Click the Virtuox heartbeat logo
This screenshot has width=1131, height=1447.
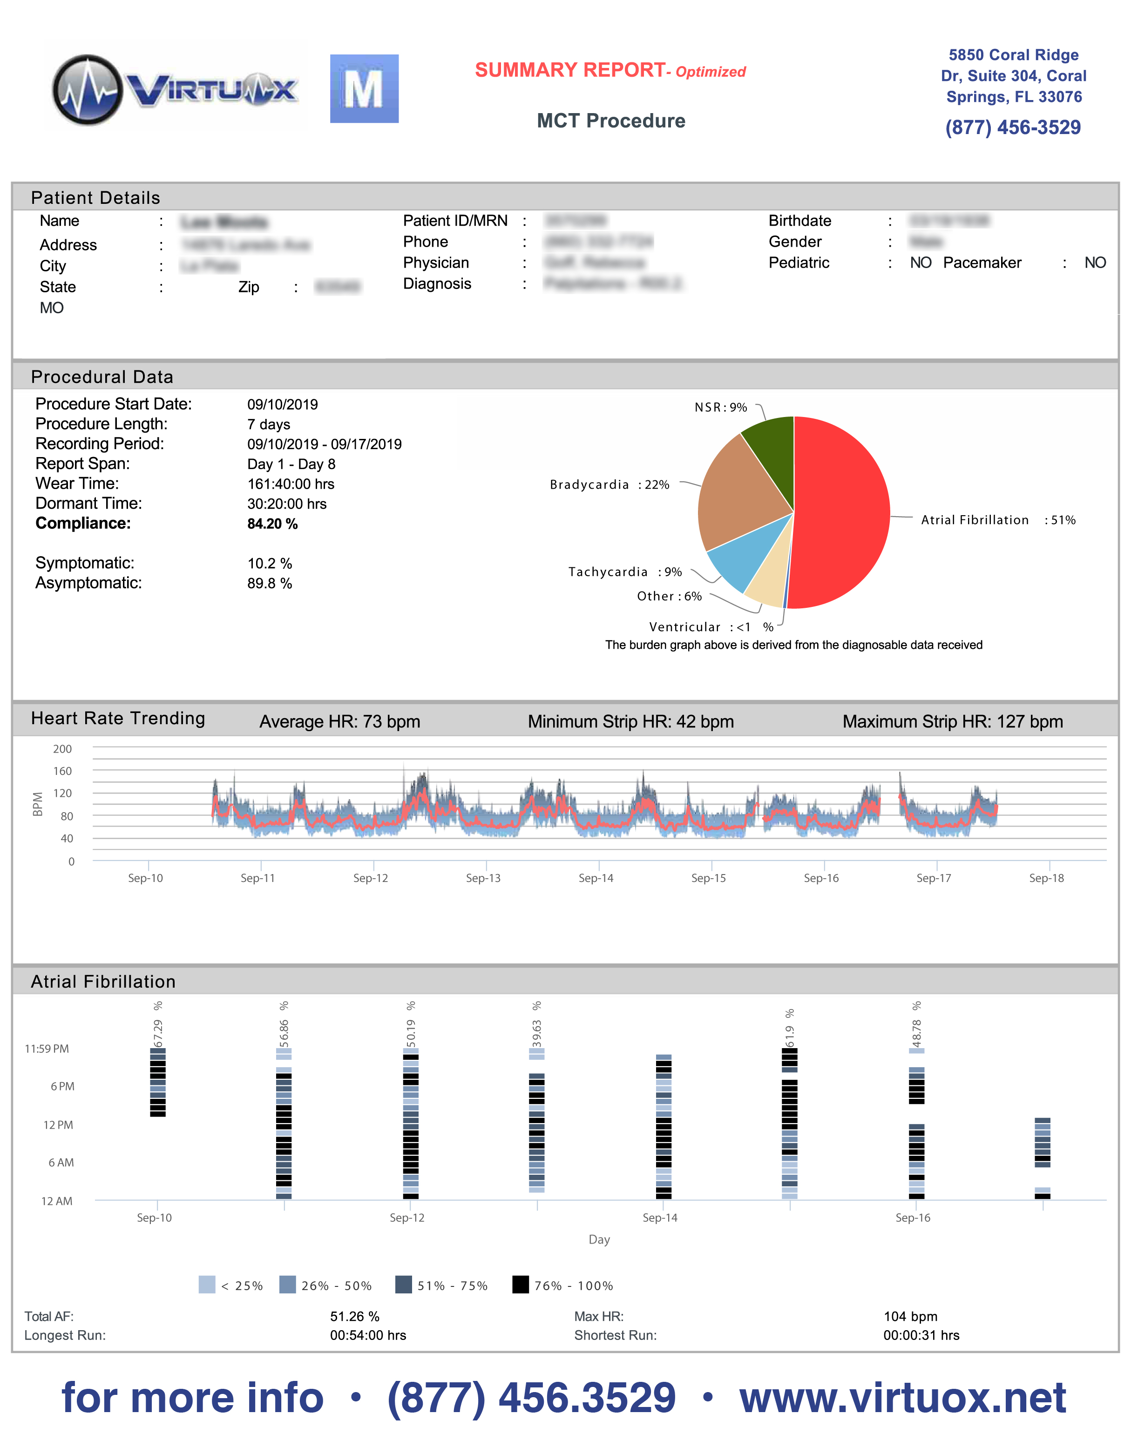(x=175, y=89)
